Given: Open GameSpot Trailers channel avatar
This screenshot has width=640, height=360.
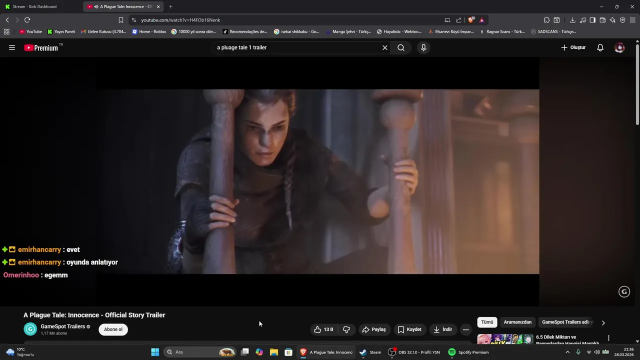Looking at the screenshot, I should click(x=30, y=329).
